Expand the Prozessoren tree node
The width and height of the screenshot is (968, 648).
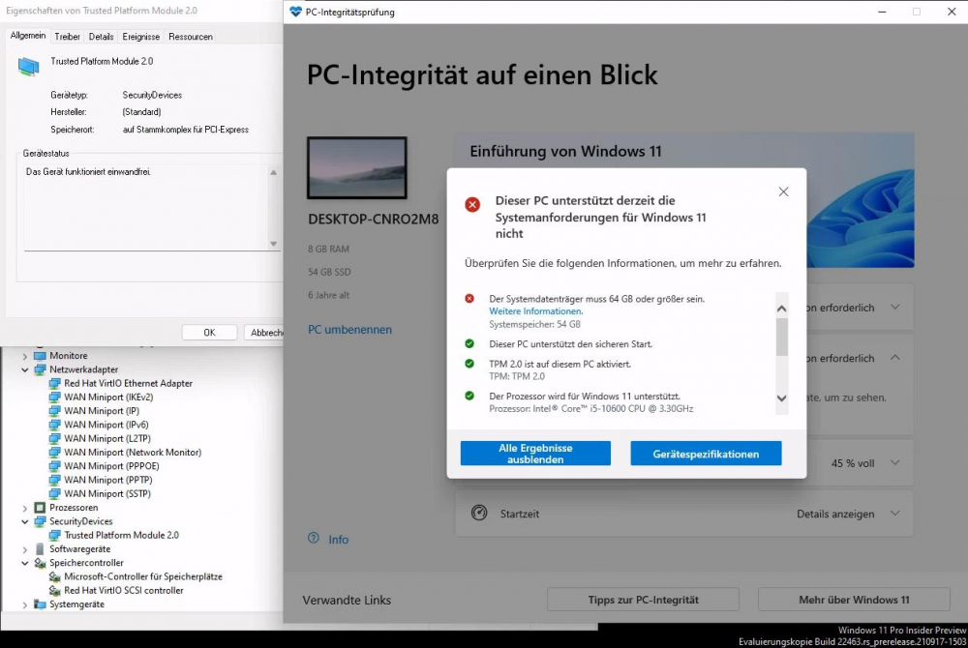[25, 508]
